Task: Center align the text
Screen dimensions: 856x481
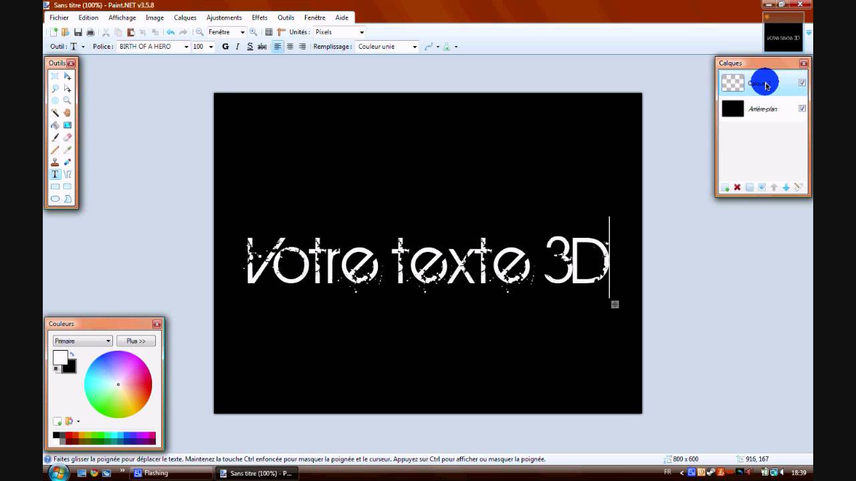Action: (x=290, y=47)
